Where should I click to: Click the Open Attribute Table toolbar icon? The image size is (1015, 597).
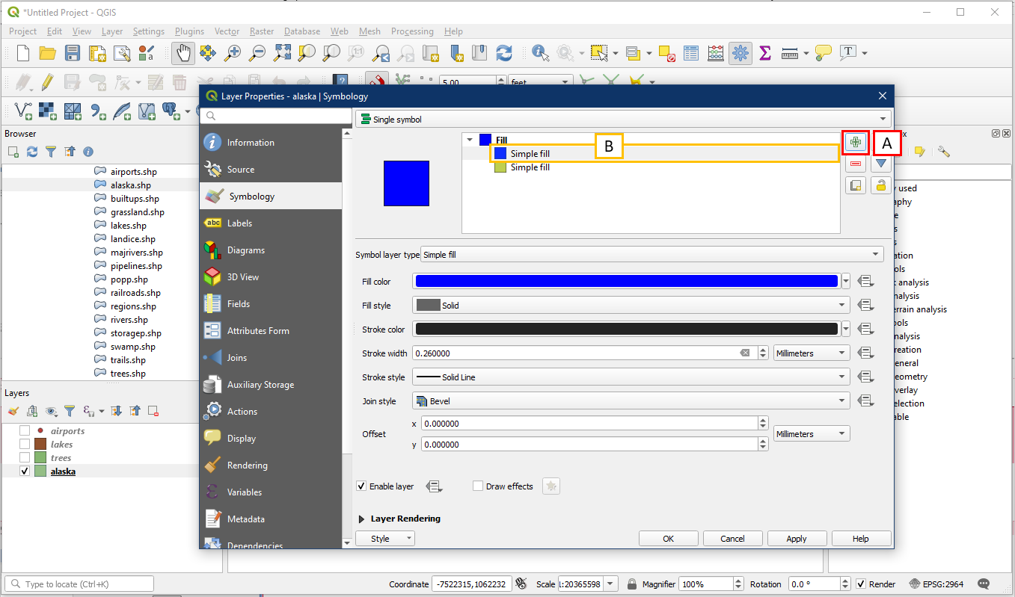point(691,53)
